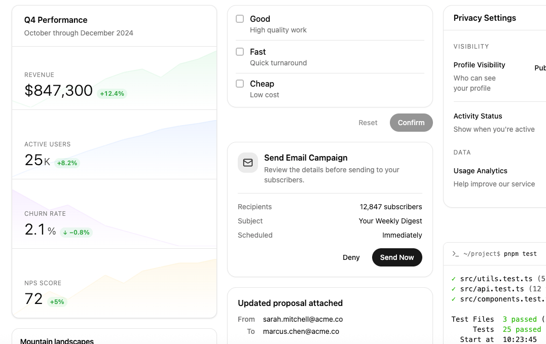Click the Usage Analytics setting label
The height and width of the screenshot is (344, 546).
coord(480,171)
